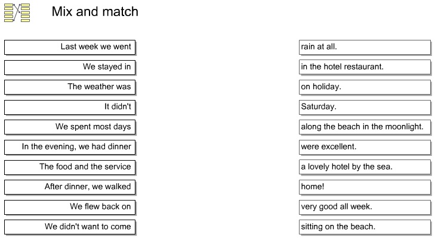Choose 'very good all week.' ending

coord(364,207)
